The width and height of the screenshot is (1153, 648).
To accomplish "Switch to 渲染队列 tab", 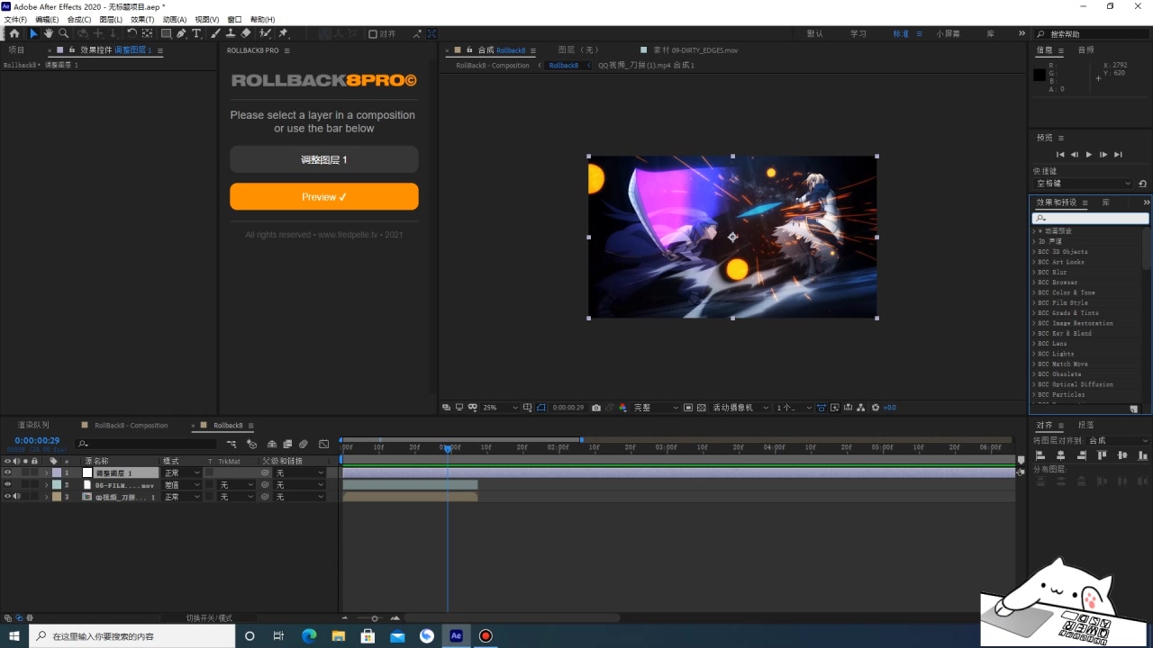I will (x=33, y=425).
